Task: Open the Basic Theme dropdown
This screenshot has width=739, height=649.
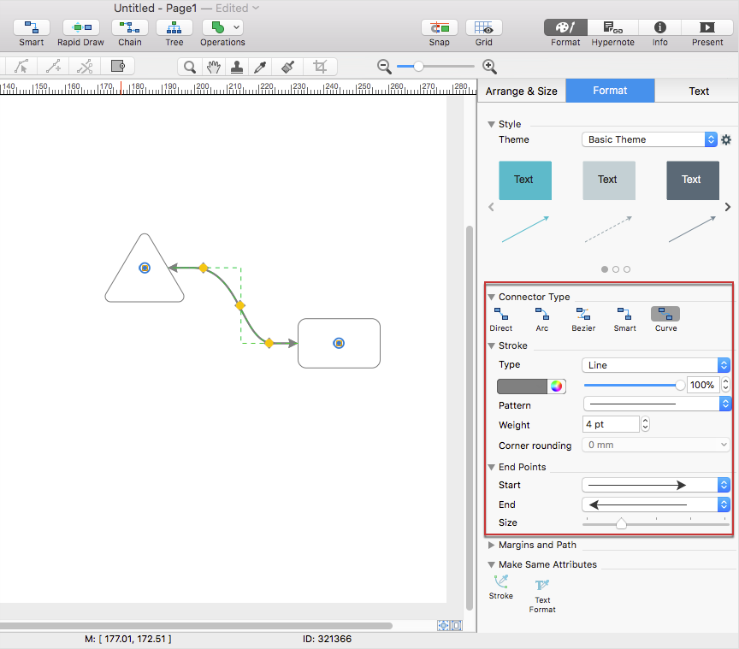Action: click(649, 139)
